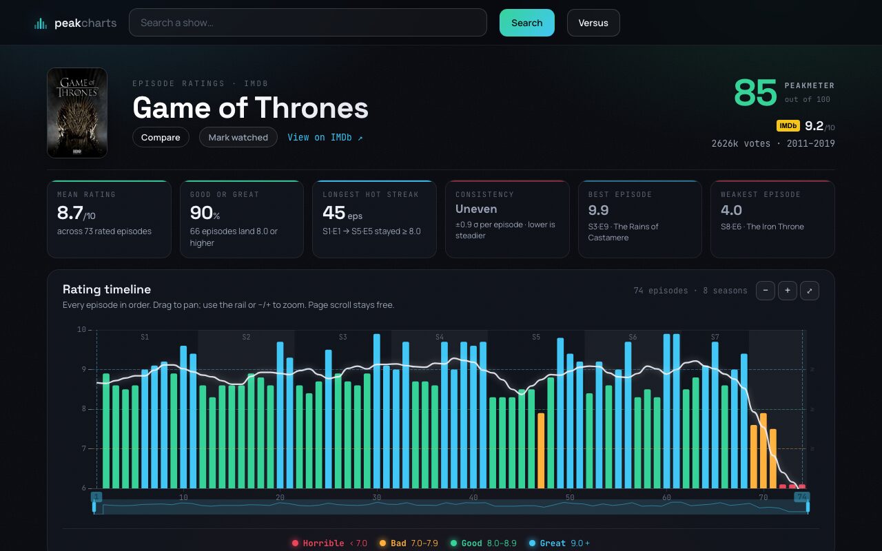Click the peakcharts bar-chart logo icon

41,23
